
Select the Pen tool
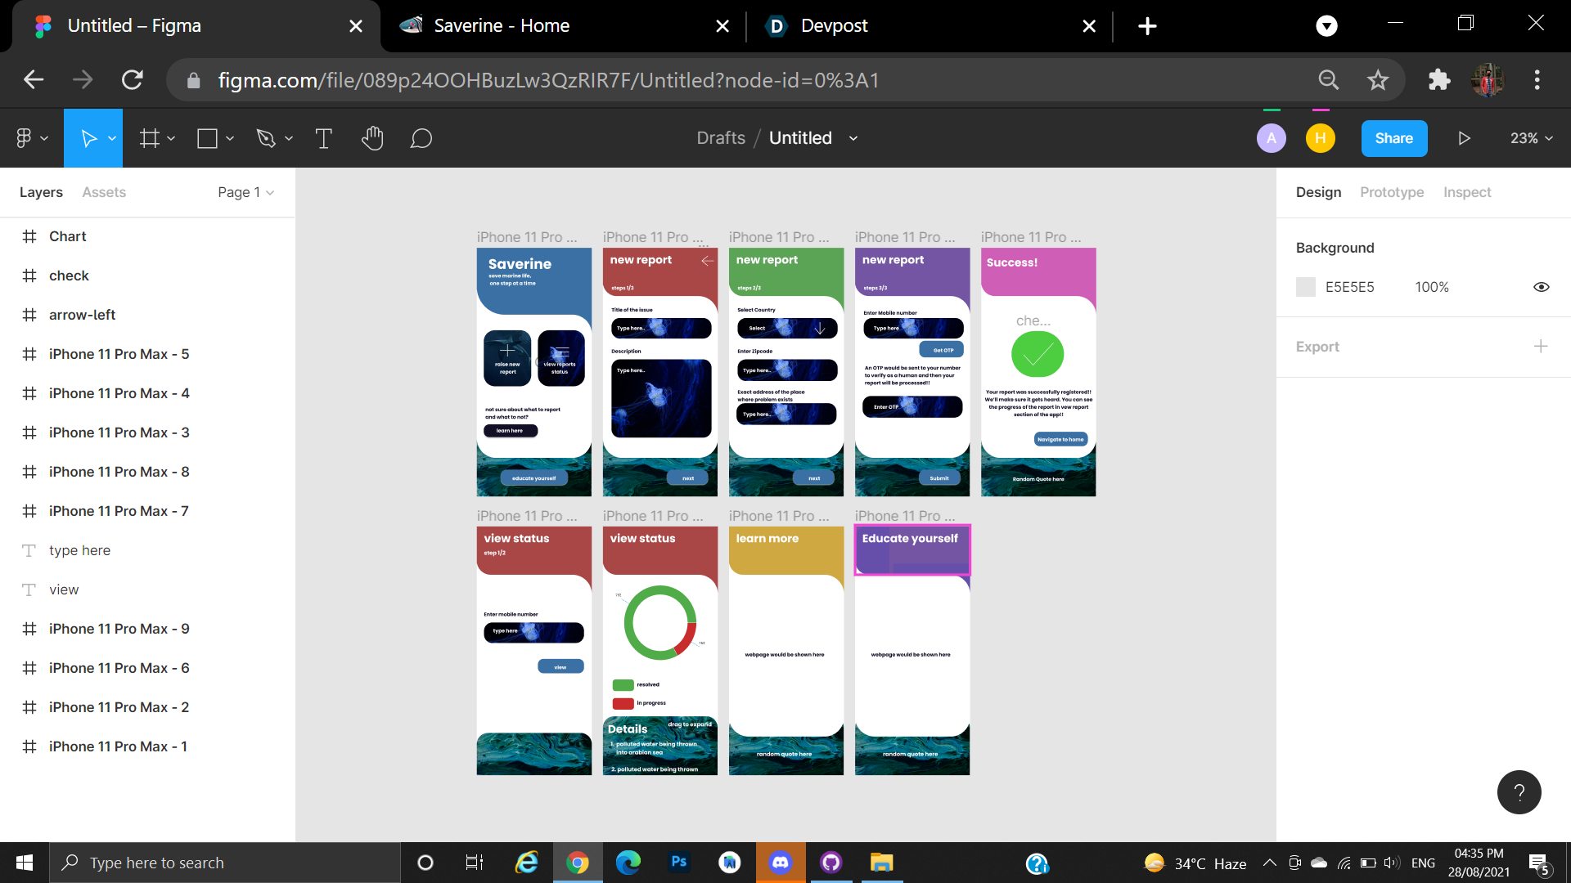[x=265, y=138]
